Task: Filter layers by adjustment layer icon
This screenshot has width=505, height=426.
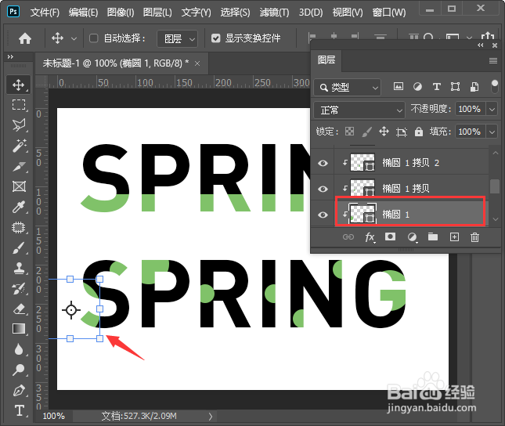Action: (x=418, y=87)
